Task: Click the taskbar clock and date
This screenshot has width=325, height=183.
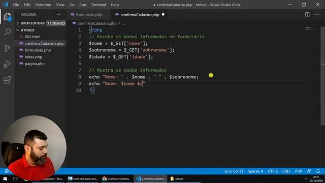Action: point(316,178)
